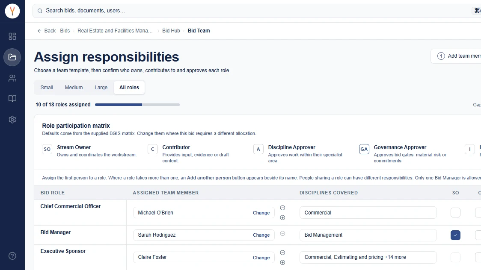
Task: Select the Medium team template tab
Action: (74, 88)
